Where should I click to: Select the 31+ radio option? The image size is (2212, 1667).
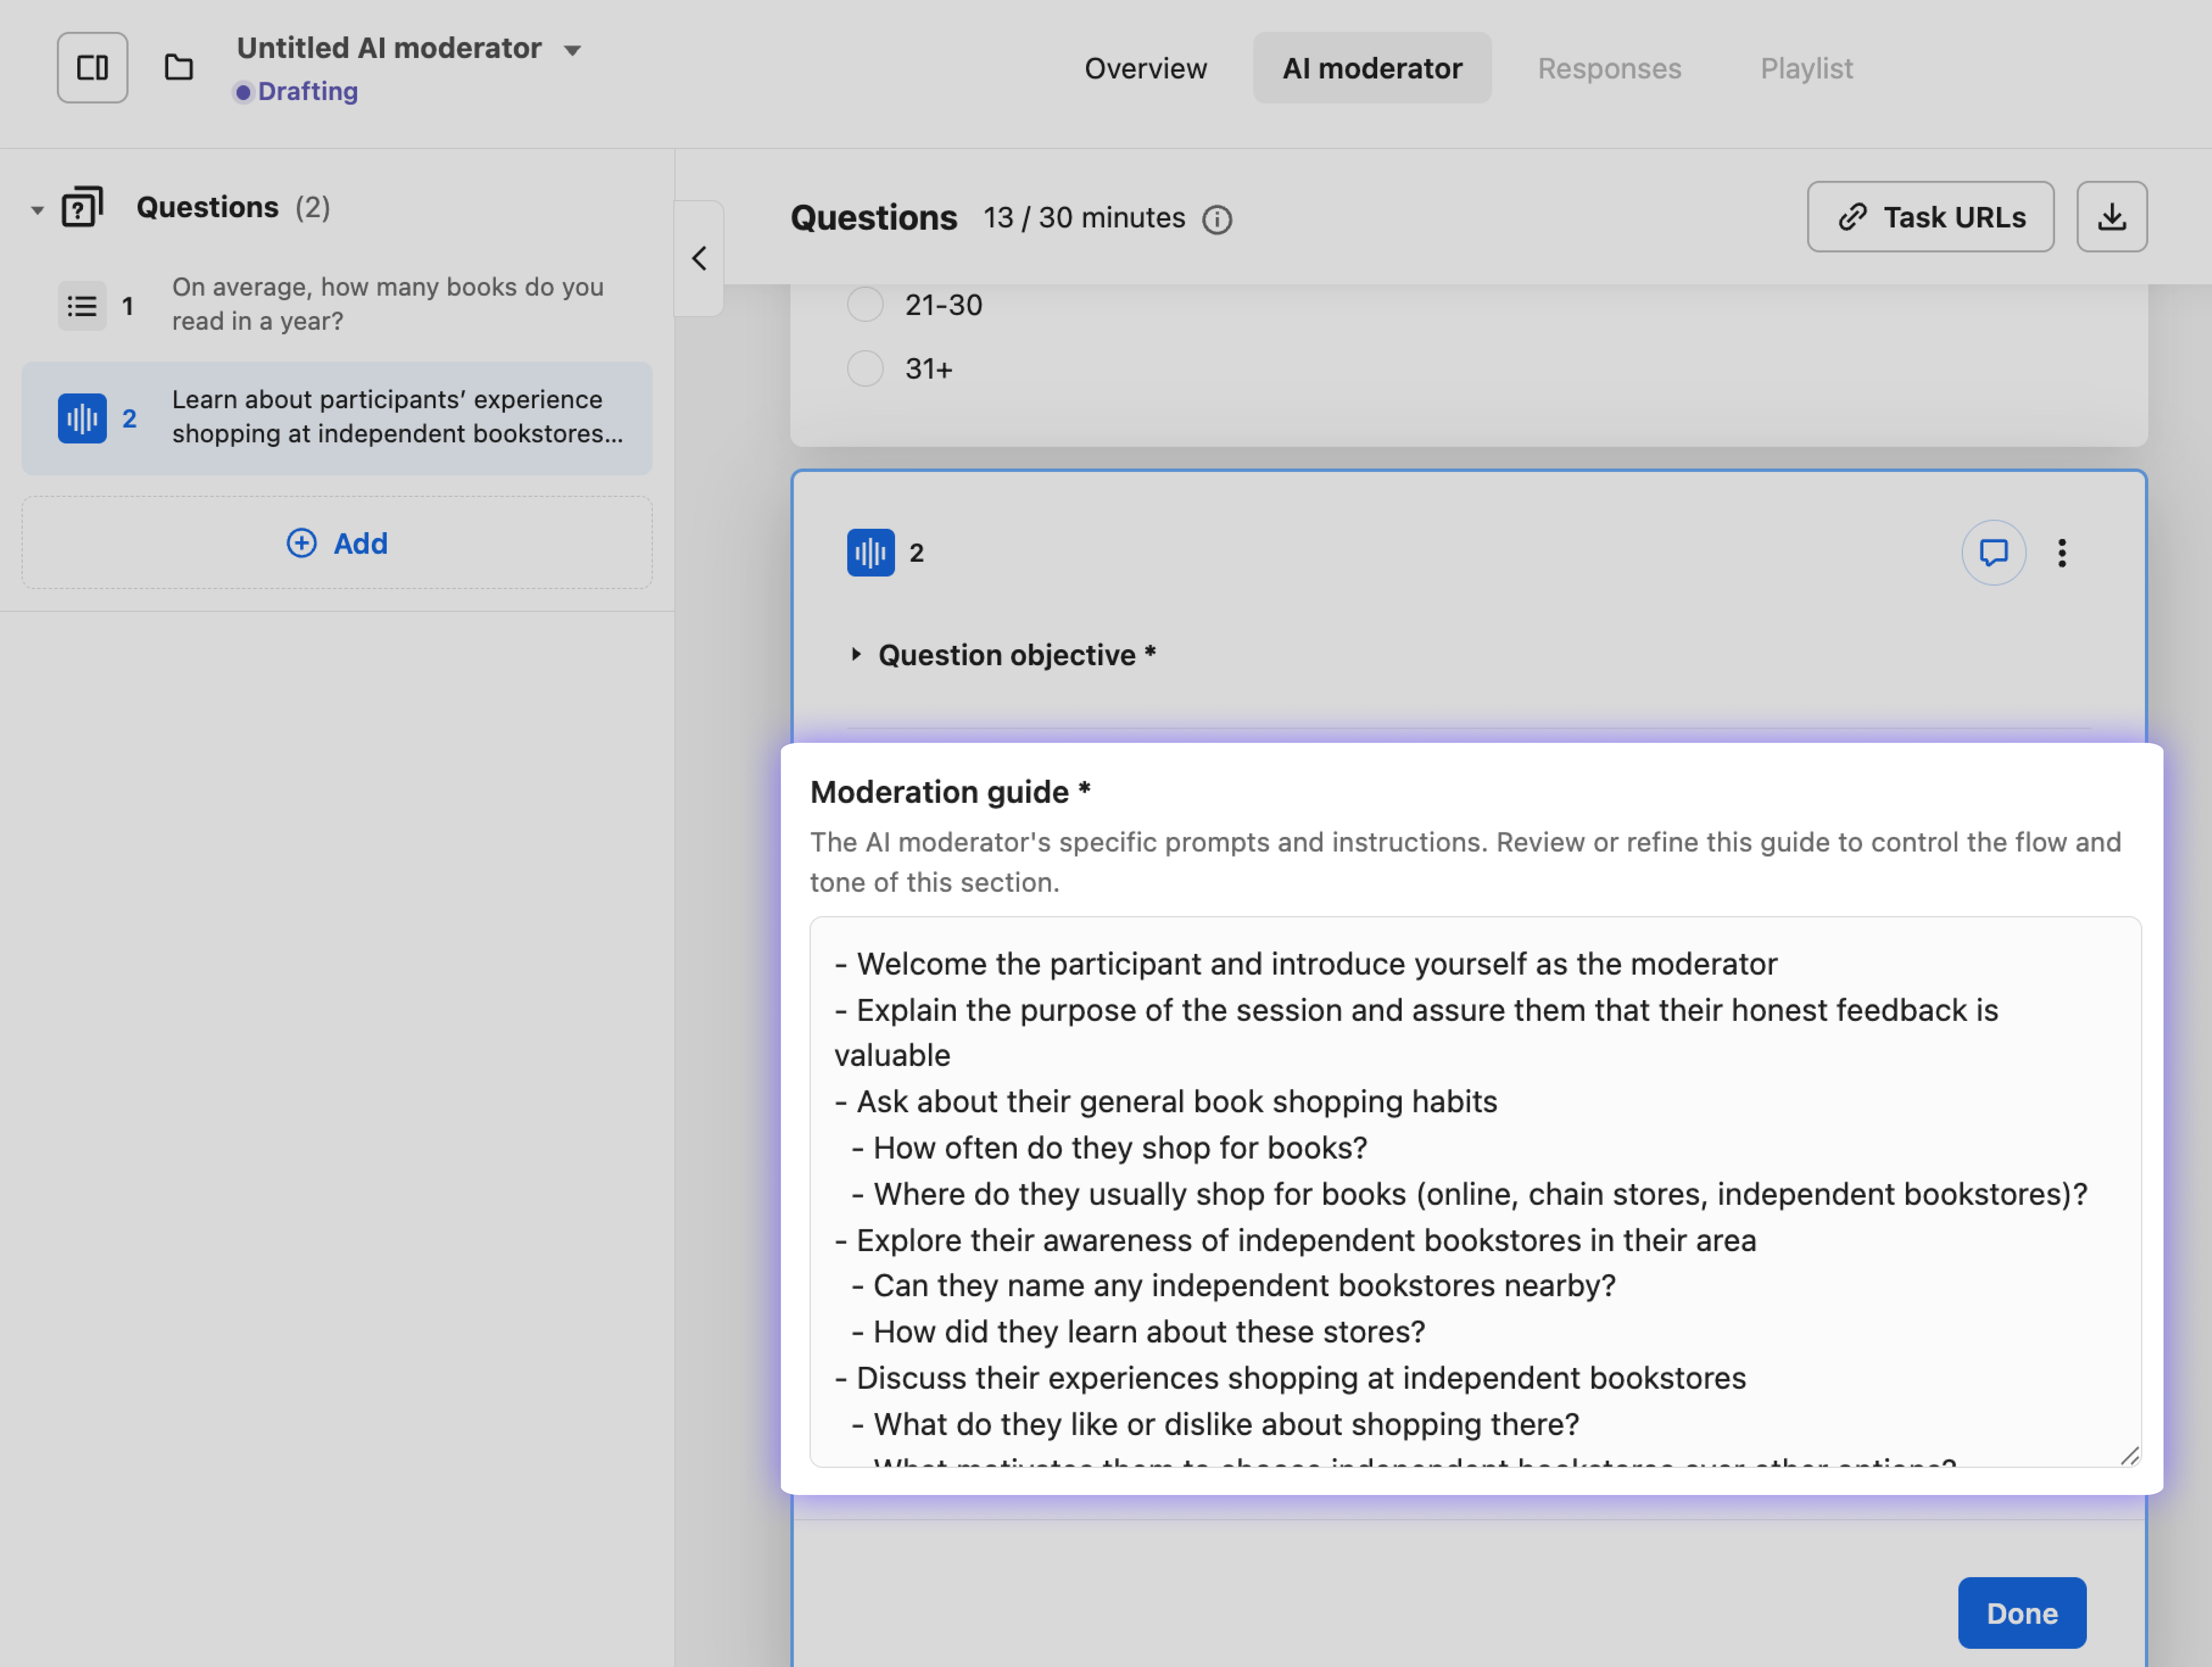click(x=865, y=368)
